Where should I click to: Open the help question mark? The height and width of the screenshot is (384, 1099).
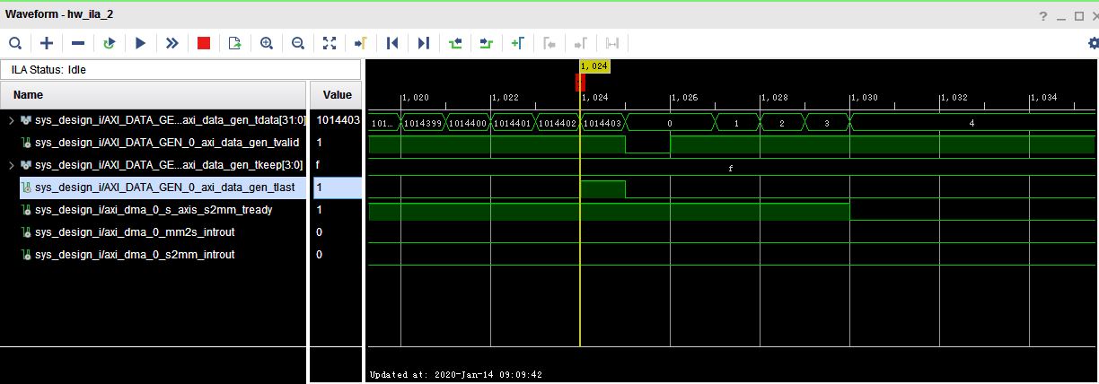click(x=1043, y=16)
